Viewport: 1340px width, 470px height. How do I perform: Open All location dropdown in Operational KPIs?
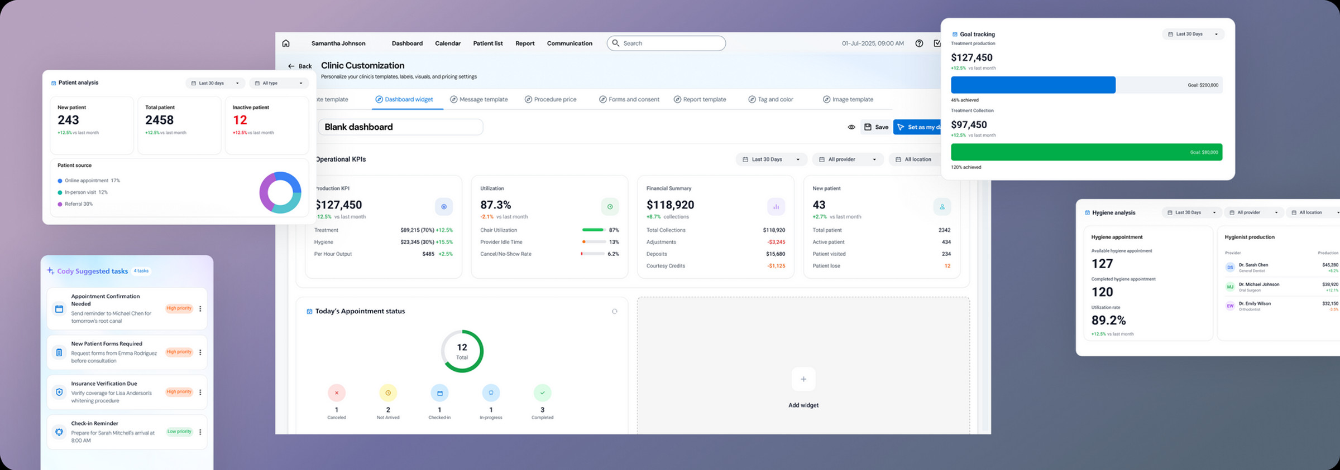tap(916, 159)
